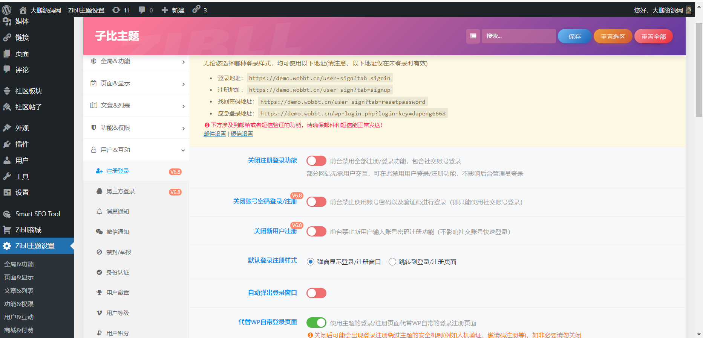Click the Zibll商城 shopping cart icon
The image size is (703, 338).
pos(7,230)
